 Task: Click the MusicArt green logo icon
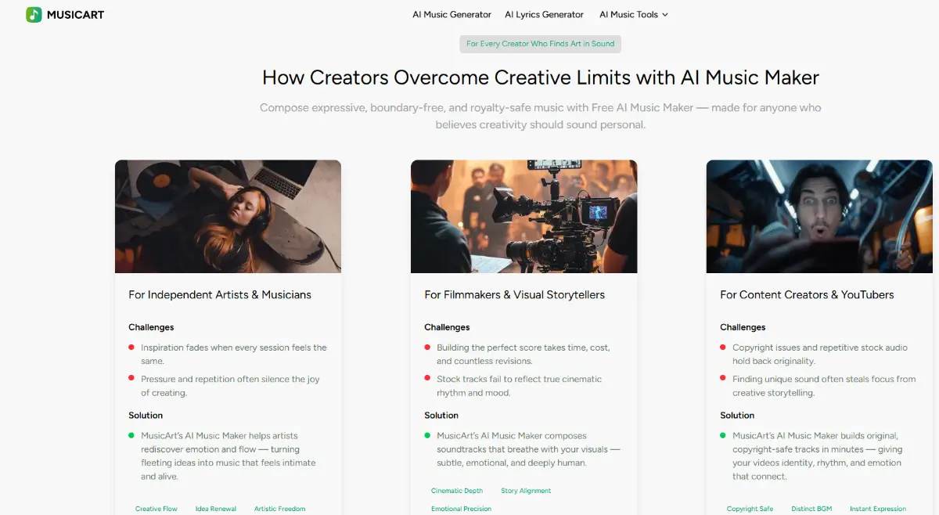(x=34, y=15)
